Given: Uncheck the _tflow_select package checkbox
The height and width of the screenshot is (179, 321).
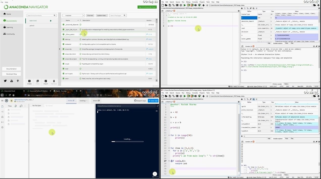Looking at the screenshot, I should pyautogui.click(x=63, y=34).
